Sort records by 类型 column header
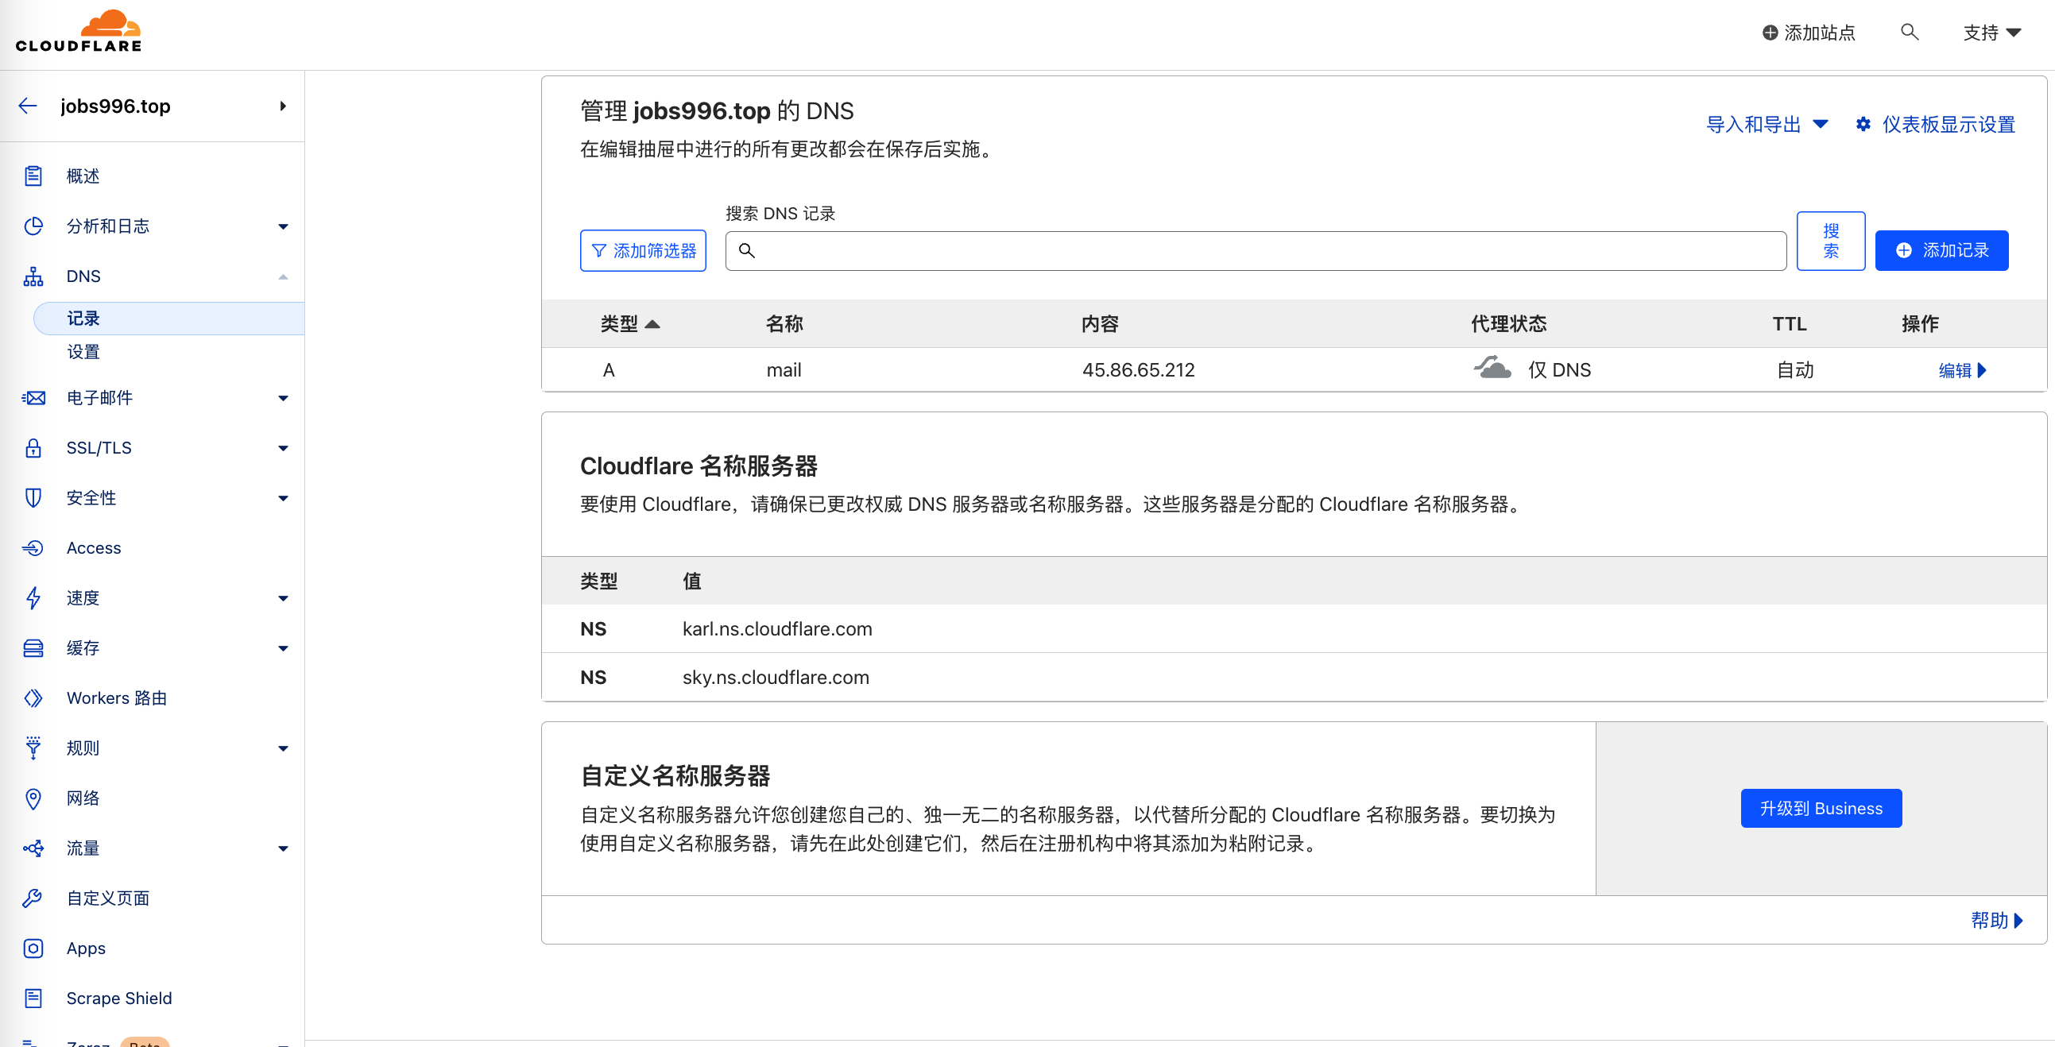This screenshot has width=2055, height=1047. click(x=629, y=324)
